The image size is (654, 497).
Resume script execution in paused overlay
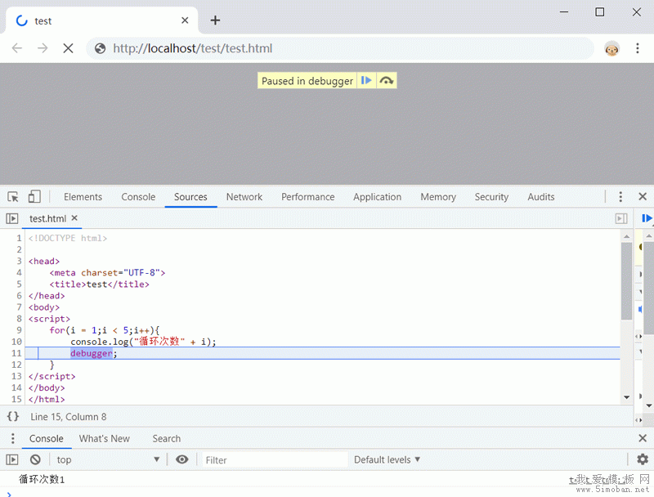click(366, 80)
